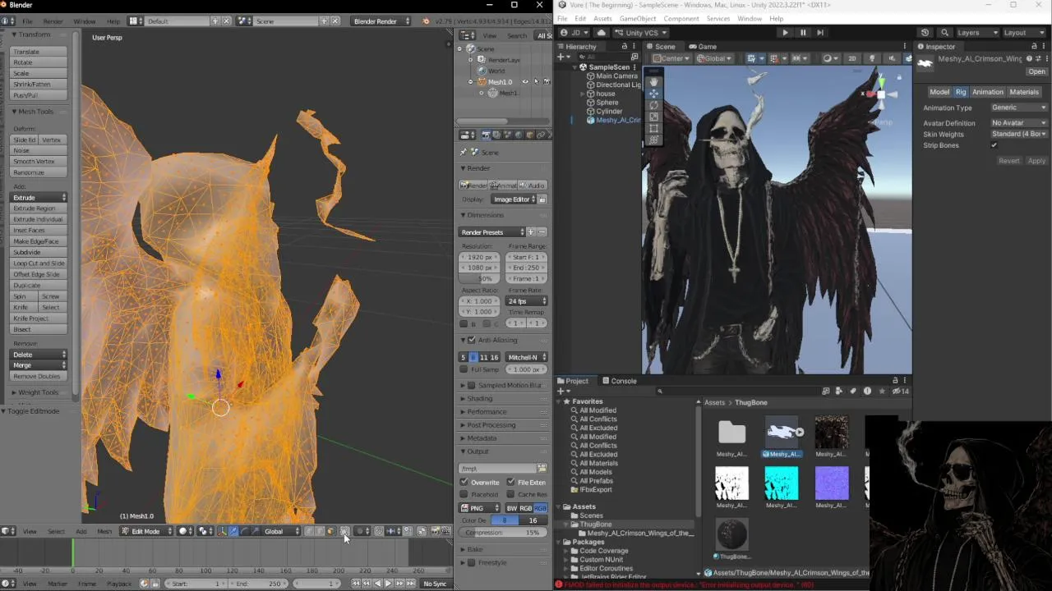Toggle Mesh1.0 renderability camera in Blender outliner
The height and width of the screenshot is (591, 1052).
click(x=547, y=82)
